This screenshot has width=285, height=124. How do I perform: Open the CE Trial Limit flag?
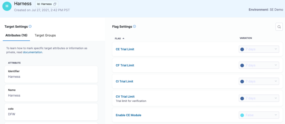125,49
